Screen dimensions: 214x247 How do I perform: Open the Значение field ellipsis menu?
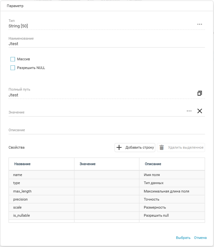pos(189,111)
